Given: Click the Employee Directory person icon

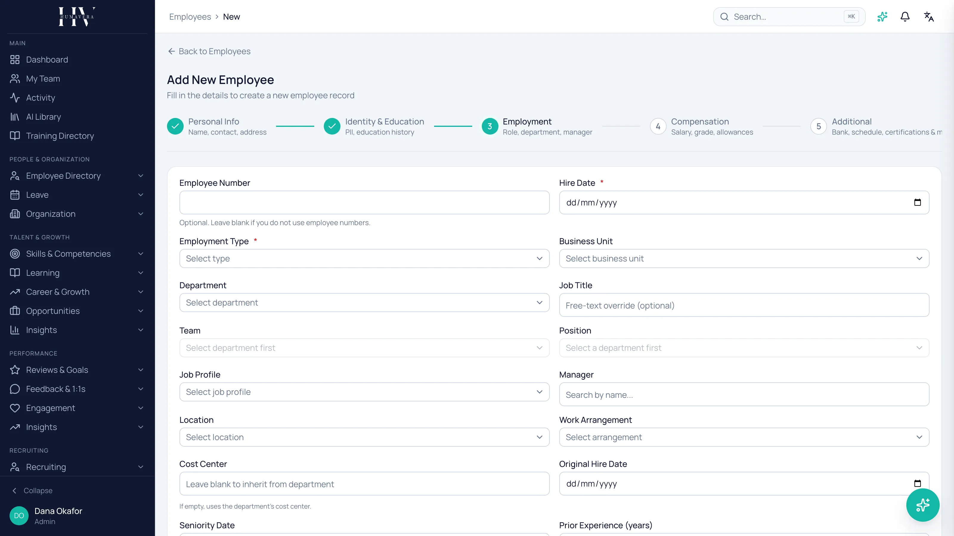Looking at the screenshot, I should coord(15,176).
